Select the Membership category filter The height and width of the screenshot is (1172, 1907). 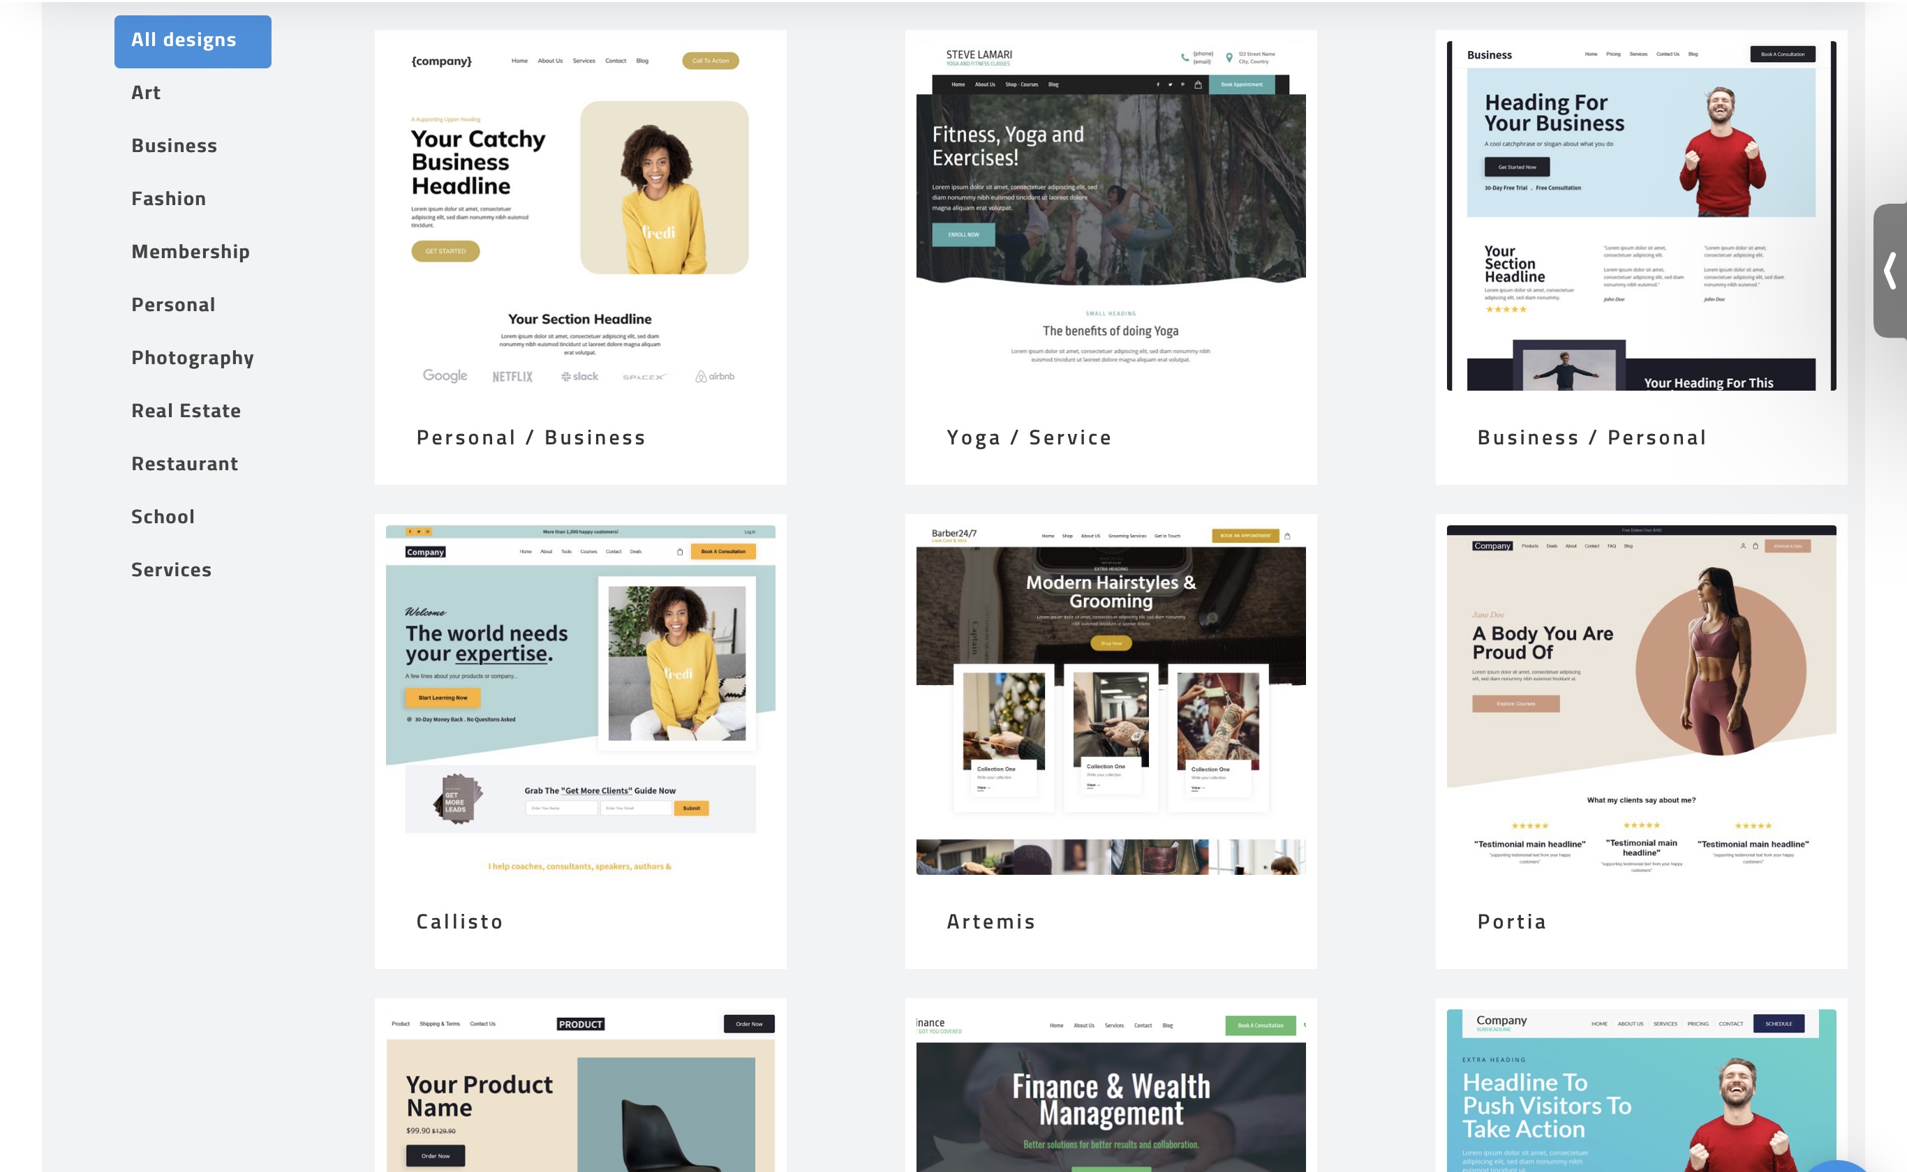(191, 251)
